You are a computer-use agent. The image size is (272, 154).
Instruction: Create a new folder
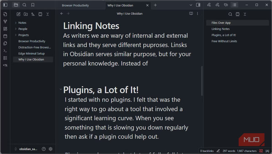pyautogui.click(x=26, y=14)
